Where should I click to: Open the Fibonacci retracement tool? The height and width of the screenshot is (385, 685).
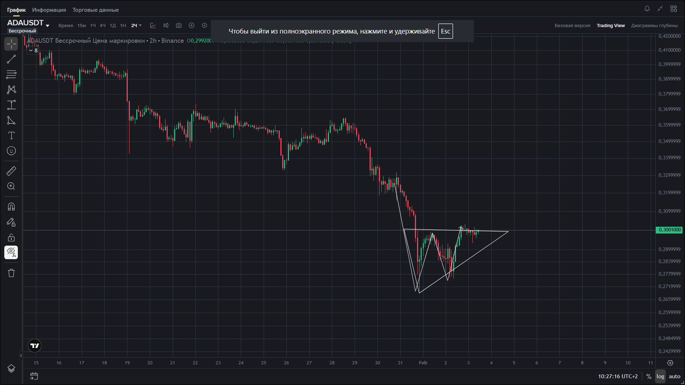coord(11,75)
